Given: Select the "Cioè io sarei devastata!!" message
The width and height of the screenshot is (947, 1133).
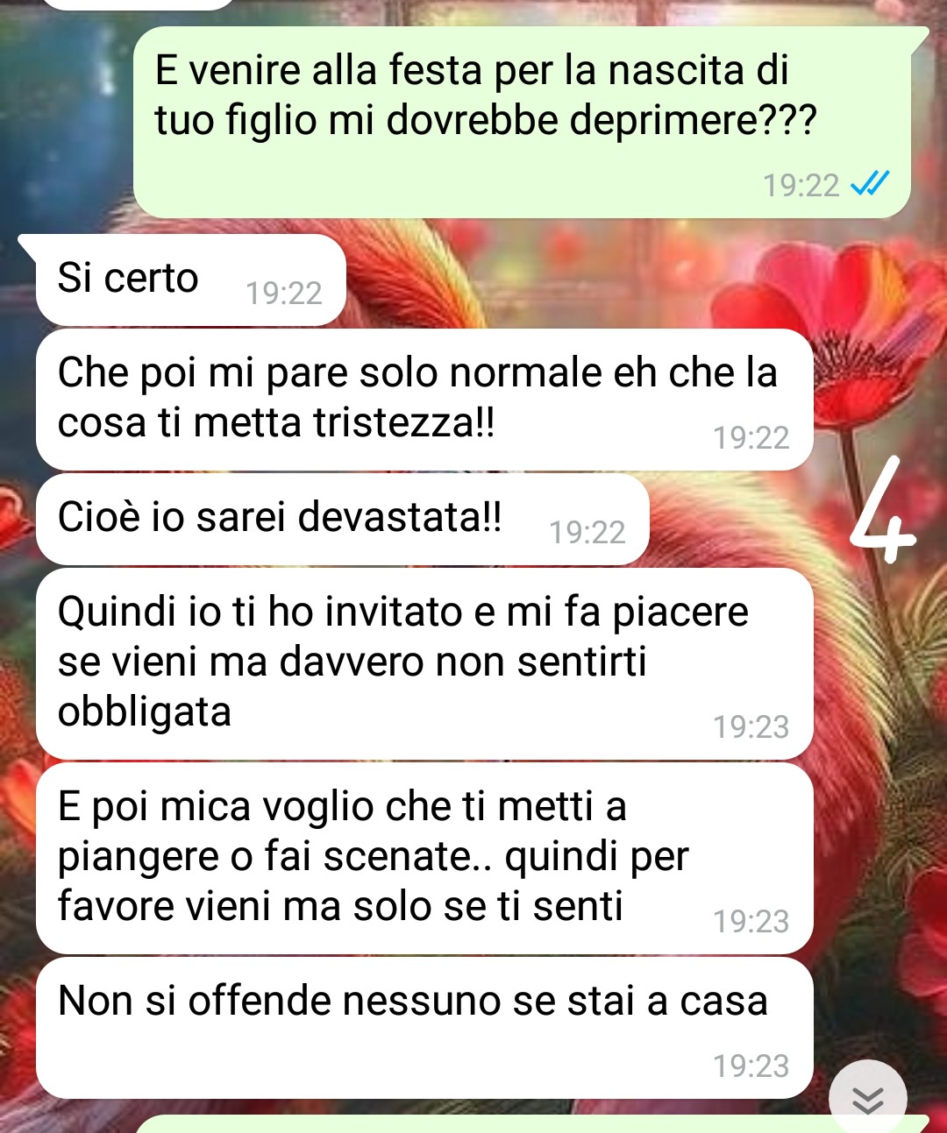Looking at the screenshot, I should point(342,520).
